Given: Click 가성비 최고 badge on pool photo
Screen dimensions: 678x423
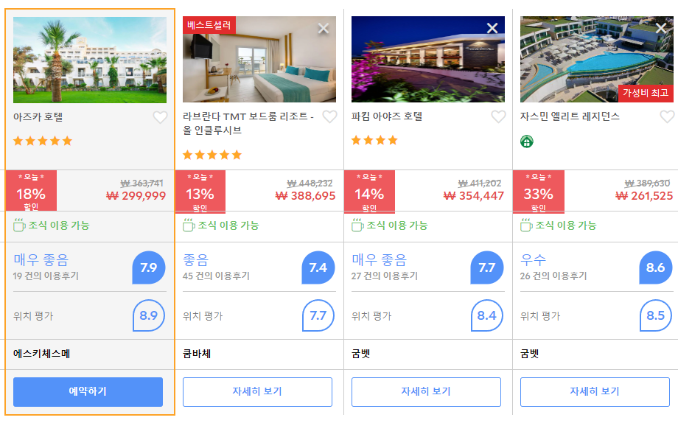Looking at the screenshot, I should [645, 93].
